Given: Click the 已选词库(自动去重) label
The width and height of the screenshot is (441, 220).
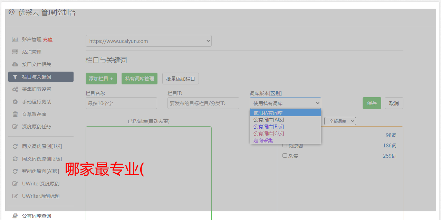Looking at the screenshot, I should 148,121.
